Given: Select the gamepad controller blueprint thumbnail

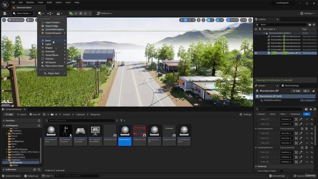Looking at the screenshot, I should pos(80,135).
